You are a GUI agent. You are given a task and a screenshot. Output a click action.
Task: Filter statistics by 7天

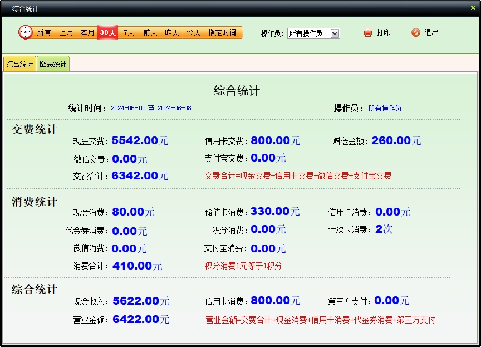129,33
